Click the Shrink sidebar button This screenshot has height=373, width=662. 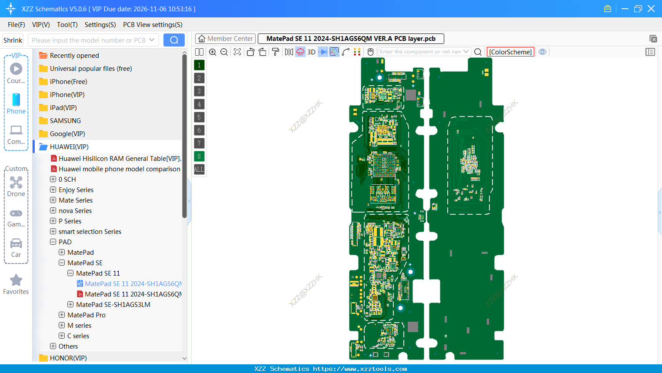[13, 40]
